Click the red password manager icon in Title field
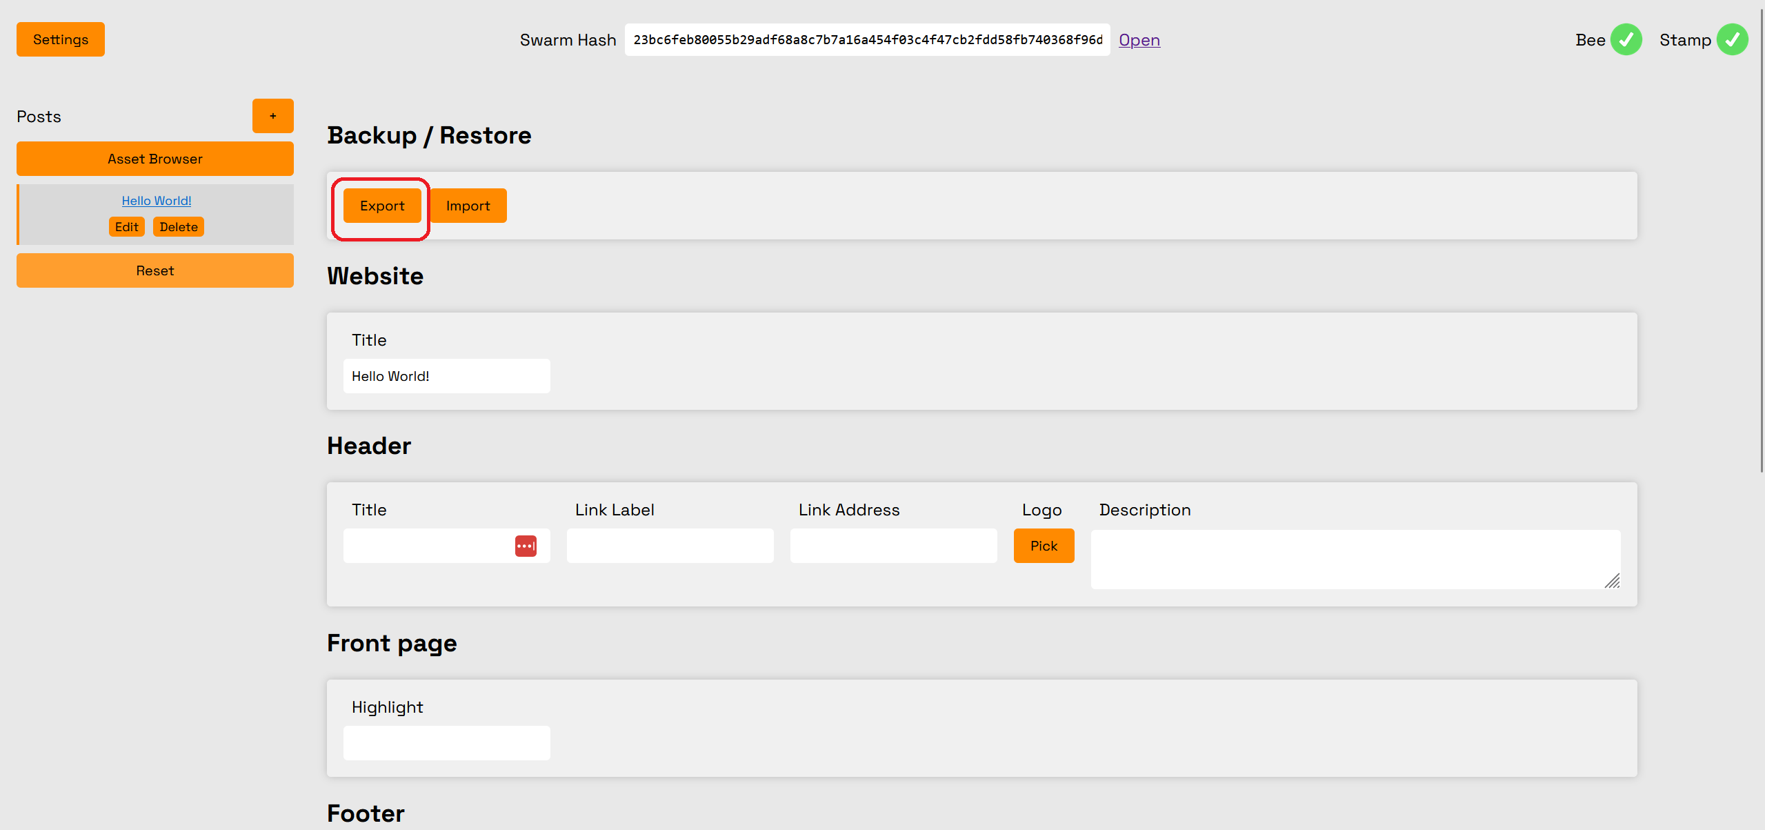The image size is (1765, 830). pos(526,546)
